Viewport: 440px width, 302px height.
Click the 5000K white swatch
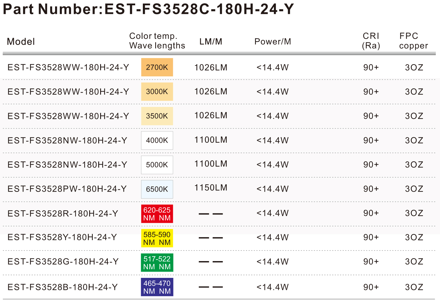pos(157,165)
